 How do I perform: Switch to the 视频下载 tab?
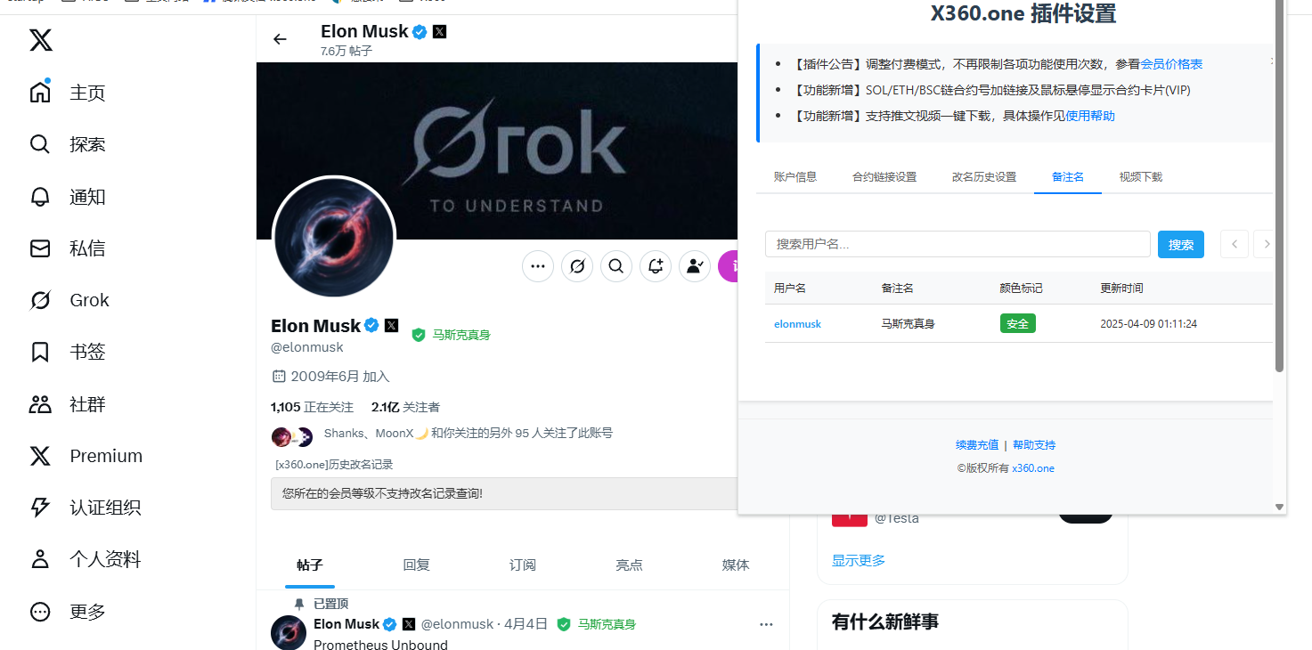1141,176
